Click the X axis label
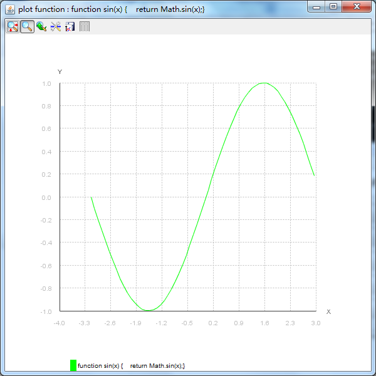This screenshot has width=376, height=376. 328,311
